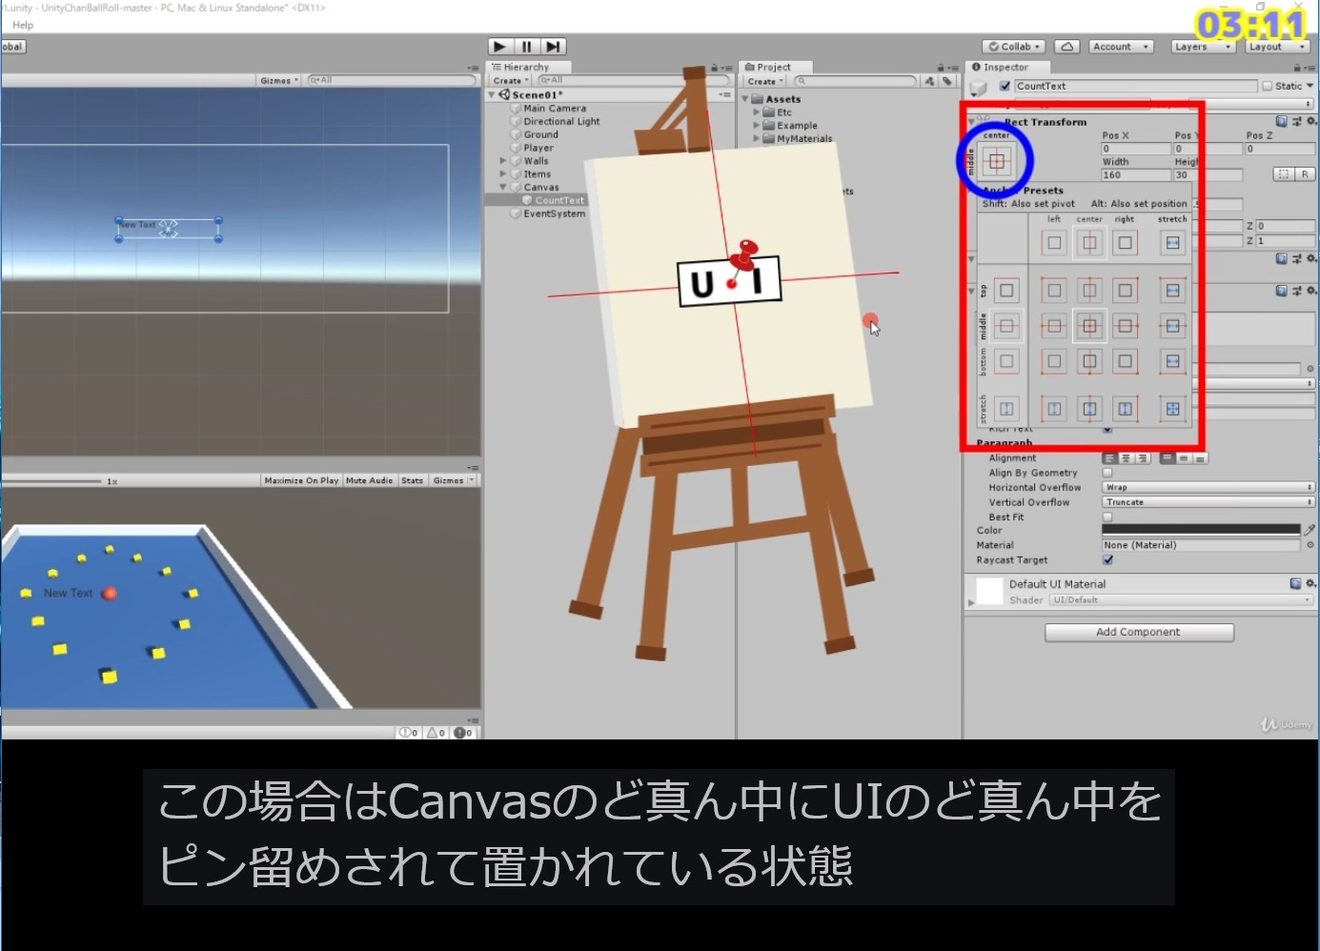Open the Rect Transform gear settings menu
The image size is (1320, 951).
pyautogui.click(x=1311, y=122)
